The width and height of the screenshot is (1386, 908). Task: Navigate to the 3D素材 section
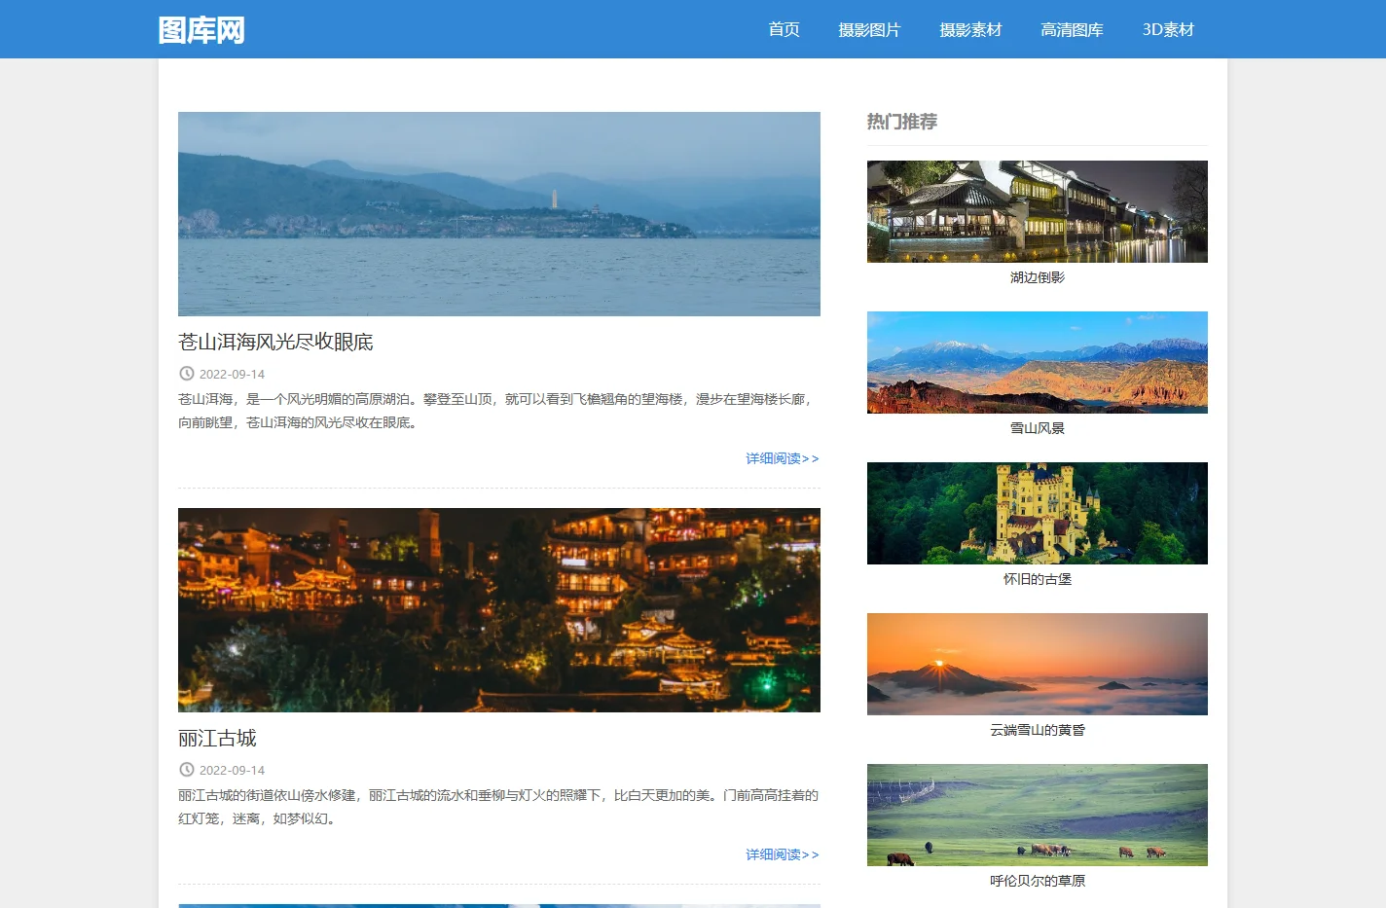(x=1168, y=29)
